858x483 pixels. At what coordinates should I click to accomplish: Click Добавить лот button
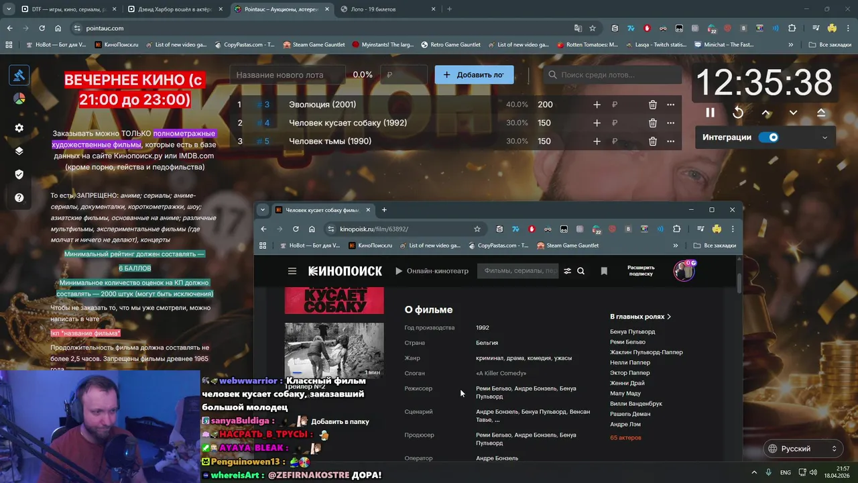pos(474,74)
